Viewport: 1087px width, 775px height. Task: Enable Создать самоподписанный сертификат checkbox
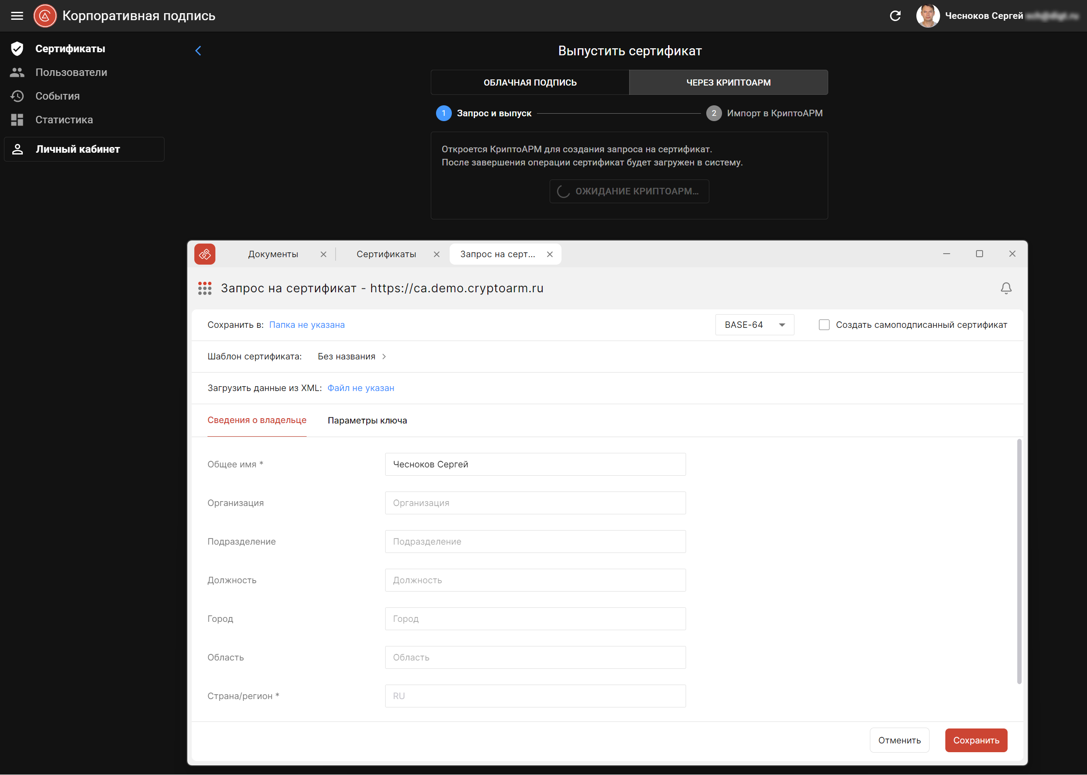(824, 325)
